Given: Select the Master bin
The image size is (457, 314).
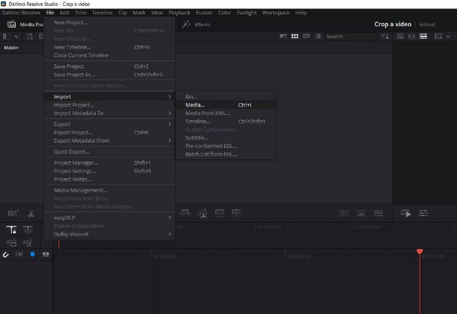Looking at the screenshot, I should click(x=11, y=47).
